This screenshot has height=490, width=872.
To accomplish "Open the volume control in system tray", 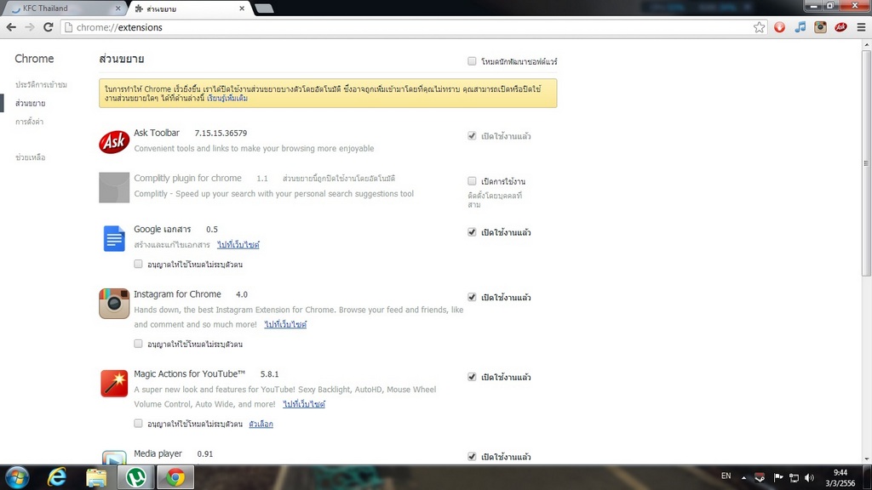I will pos(810,478).
